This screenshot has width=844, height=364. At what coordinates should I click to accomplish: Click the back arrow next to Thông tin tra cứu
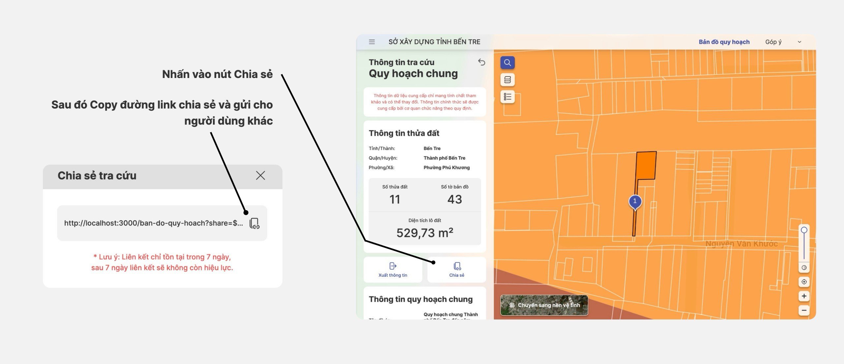pyautogui.click(x=481, y=62)
